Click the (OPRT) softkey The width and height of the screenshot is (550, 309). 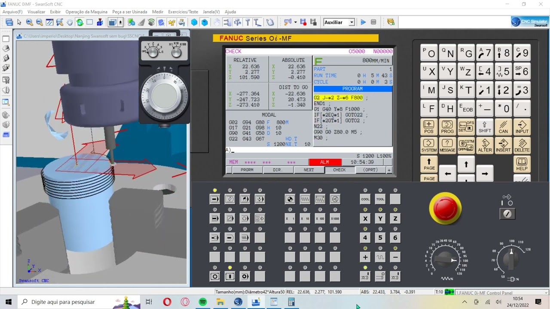click(370, 170)
